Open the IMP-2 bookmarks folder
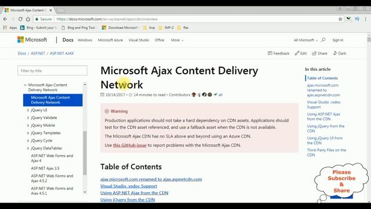371x209 pixels. coord(166,28)
